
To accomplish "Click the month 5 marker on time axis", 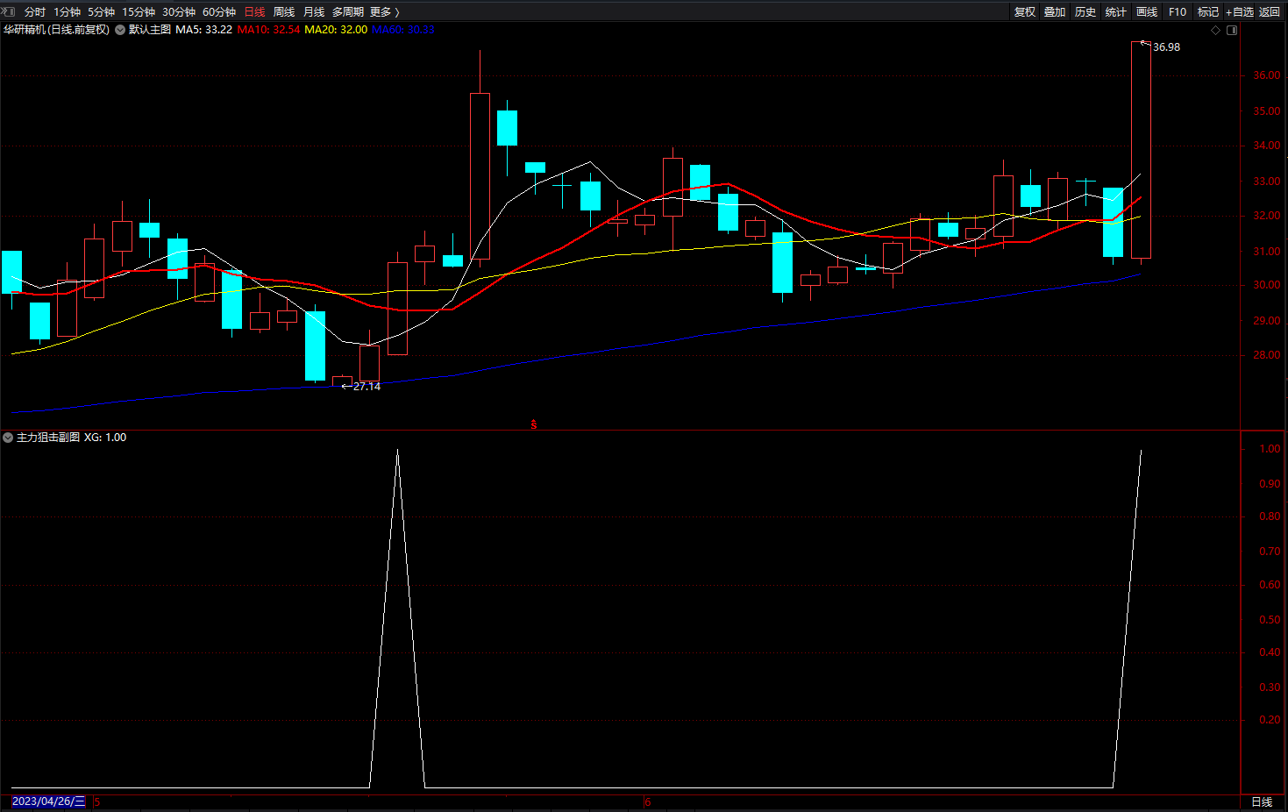I will click(96, 802).
